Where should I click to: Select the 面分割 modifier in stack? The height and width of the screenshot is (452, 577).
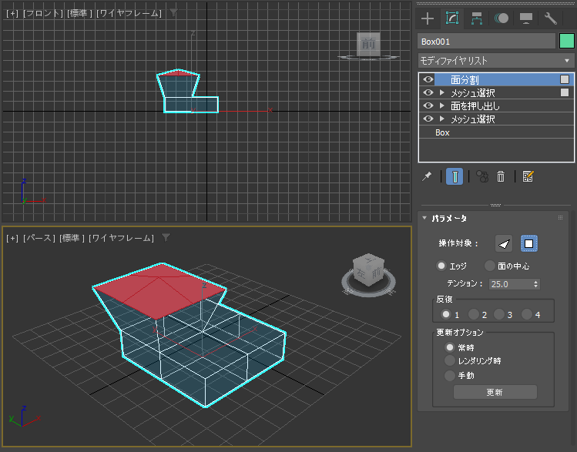496,79
